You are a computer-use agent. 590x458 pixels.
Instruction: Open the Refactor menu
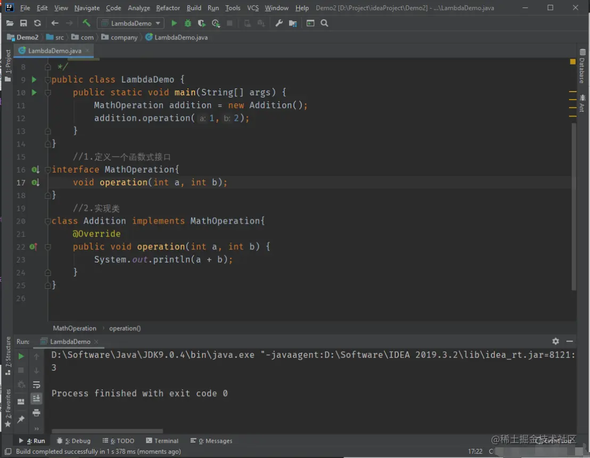[168, 8]
